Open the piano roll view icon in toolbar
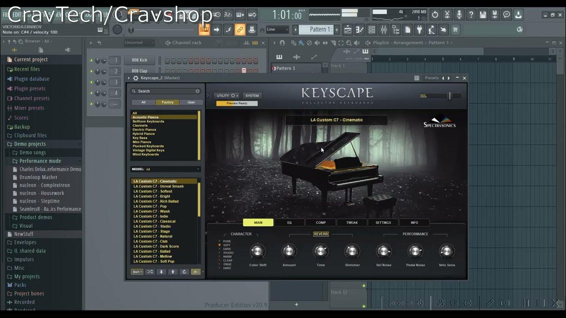The width and height of the screenshot is (566, 318). point(359,30)
